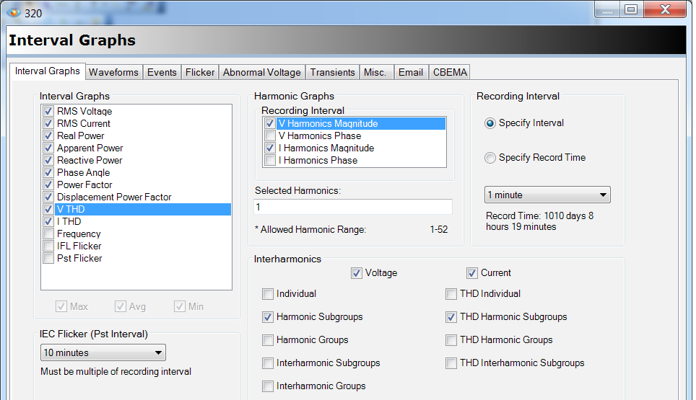Go to the Abnormal Voltage tab
This screenshot has height=400, width=696.
tap(262, 72)
